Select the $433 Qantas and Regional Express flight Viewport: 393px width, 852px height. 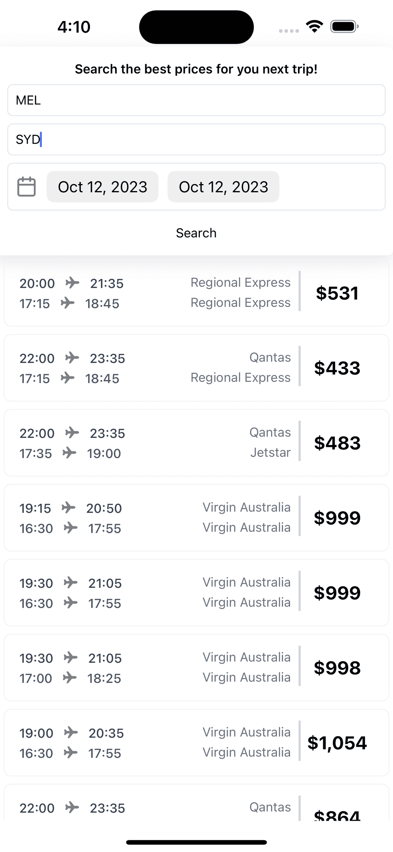pyautogui.click(x=196, y=368)
